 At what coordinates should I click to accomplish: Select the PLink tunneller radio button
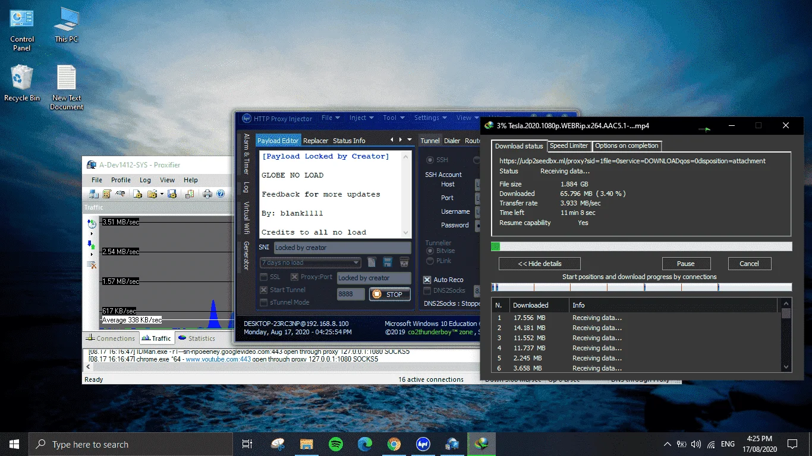point(430,261)
